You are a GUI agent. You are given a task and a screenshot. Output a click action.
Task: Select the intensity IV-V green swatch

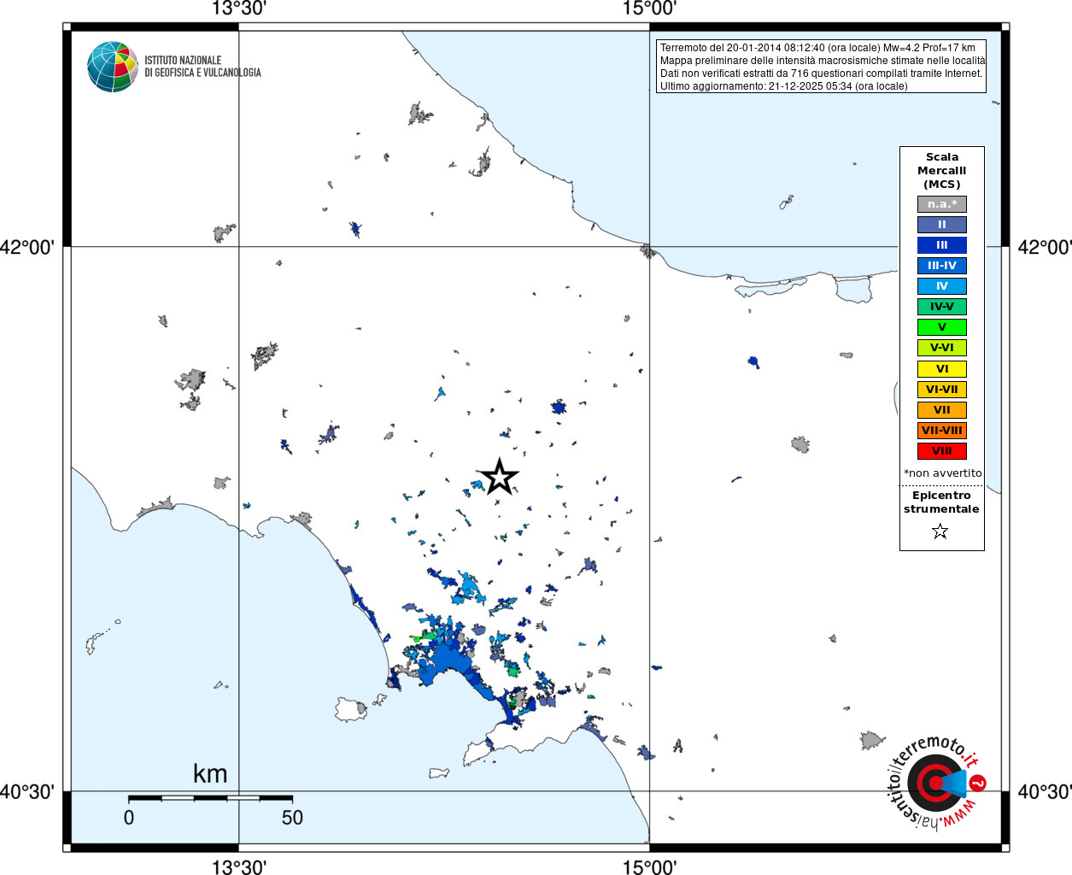(x=942, y=307)
